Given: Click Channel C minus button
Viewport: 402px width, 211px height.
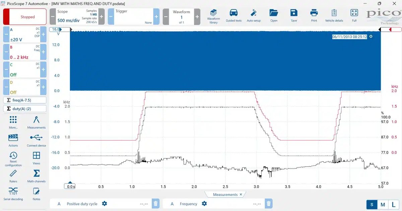Looking at the screenshot, I should [x=6, y=69].
